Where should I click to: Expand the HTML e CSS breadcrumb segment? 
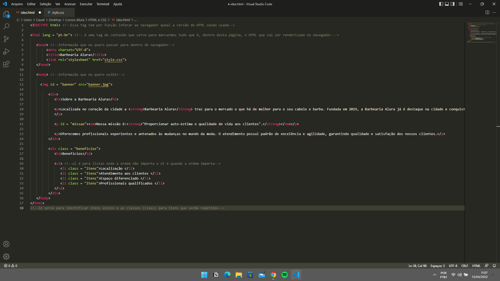tap(97, 20)
